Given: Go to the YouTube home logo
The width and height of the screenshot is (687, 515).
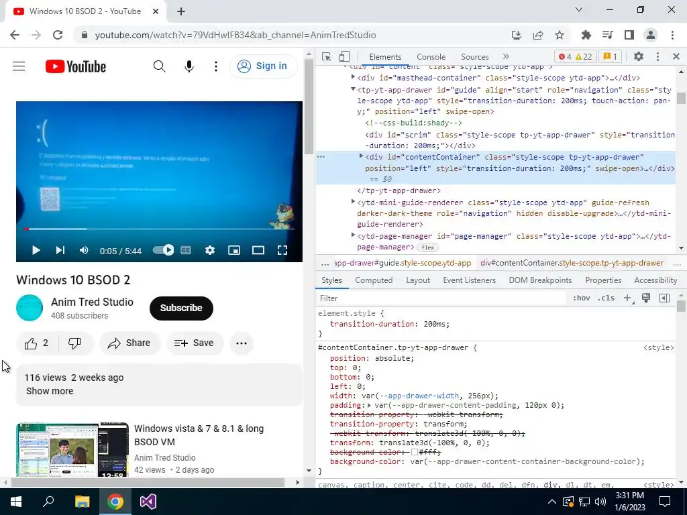Looking at the screenshot, I should click(x=76, y=66).
